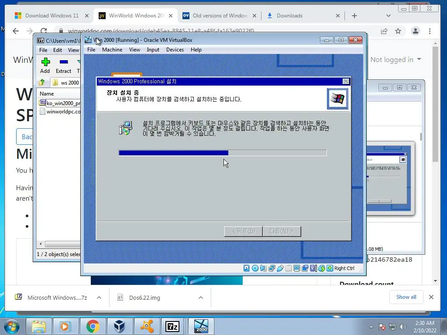Click the hard disk activity icon in VirtualBox status bar

pos(247,268)
